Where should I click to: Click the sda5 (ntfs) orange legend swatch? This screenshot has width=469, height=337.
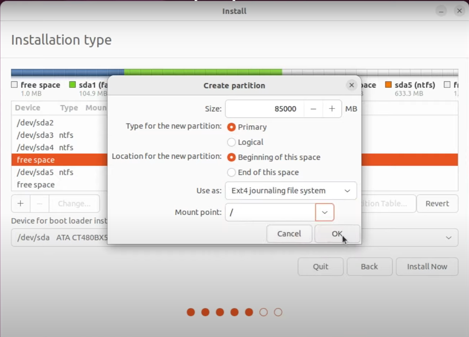(x=388, y=85)
